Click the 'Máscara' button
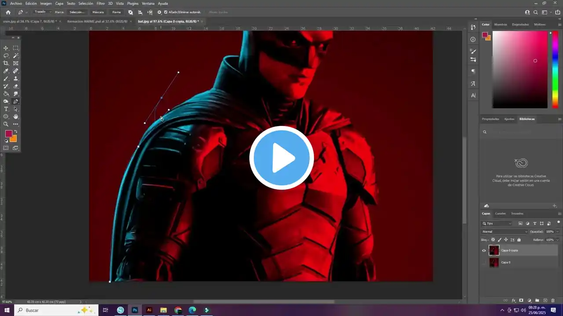This screenshot has width=563, height=316. [98, 12]
